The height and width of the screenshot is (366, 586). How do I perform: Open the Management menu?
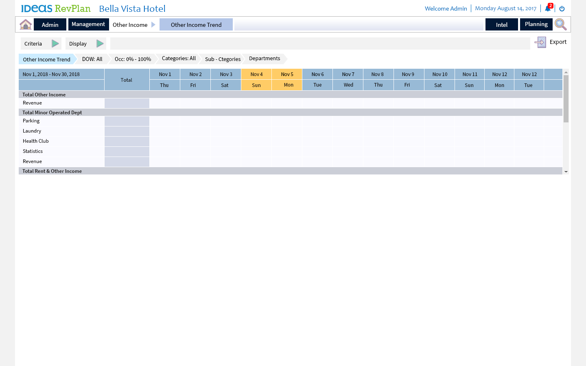88,24
